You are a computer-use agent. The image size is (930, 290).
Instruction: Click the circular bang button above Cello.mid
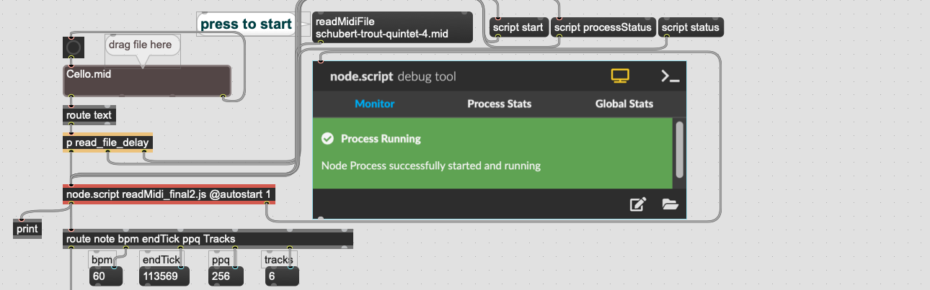click(x=74, y=47)
